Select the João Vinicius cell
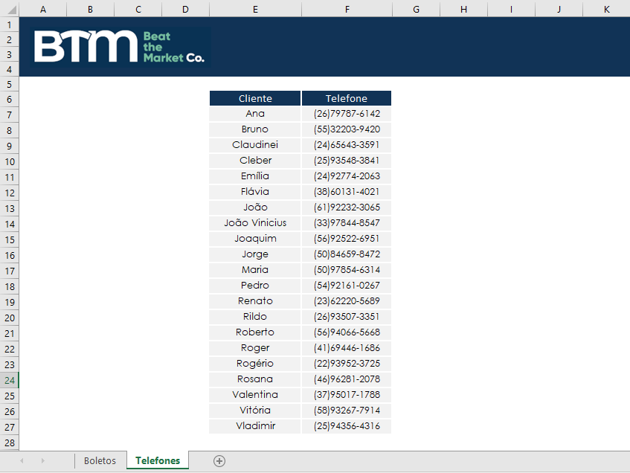This screenshot has height=473, width=630. click(x=255, y=223)
